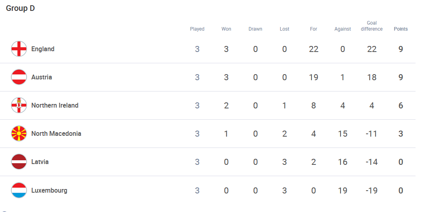This screenshot has width=422, height=212.
Task: Open the Luxembourg team name
Action: tap(49, 191)
